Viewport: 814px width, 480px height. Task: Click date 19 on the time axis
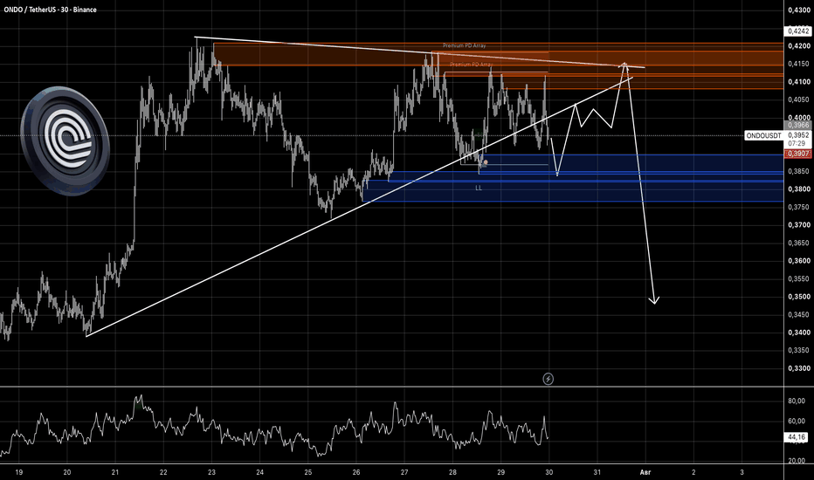point(18,472)
